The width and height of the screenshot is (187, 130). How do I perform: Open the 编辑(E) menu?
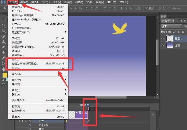pos(24,2)
